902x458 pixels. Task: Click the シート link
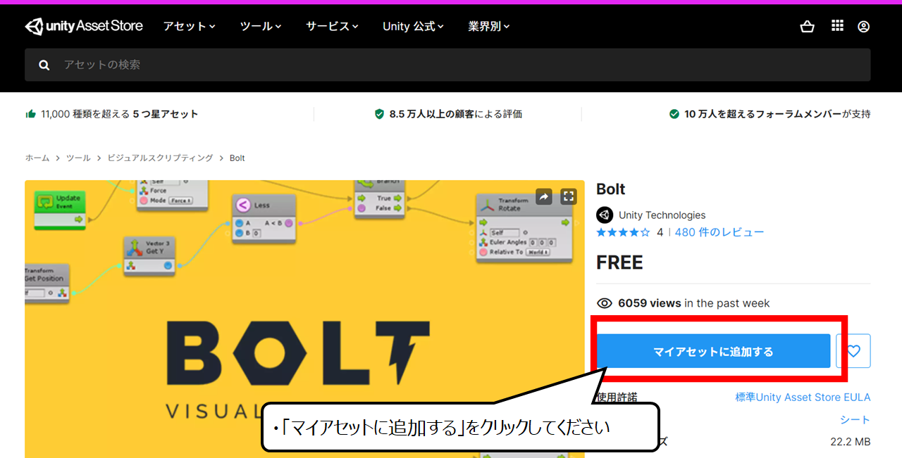pos(855,420)
